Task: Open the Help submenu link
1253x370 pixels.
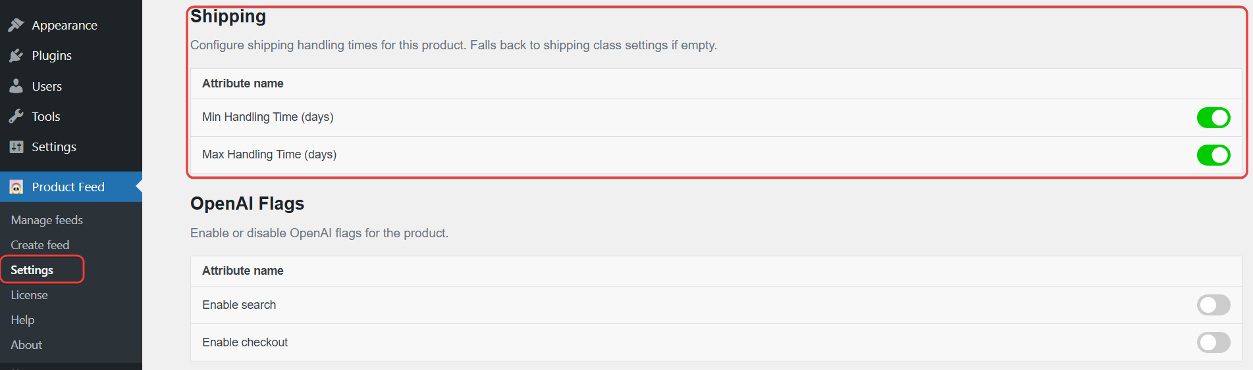Action: pos(23,320)
